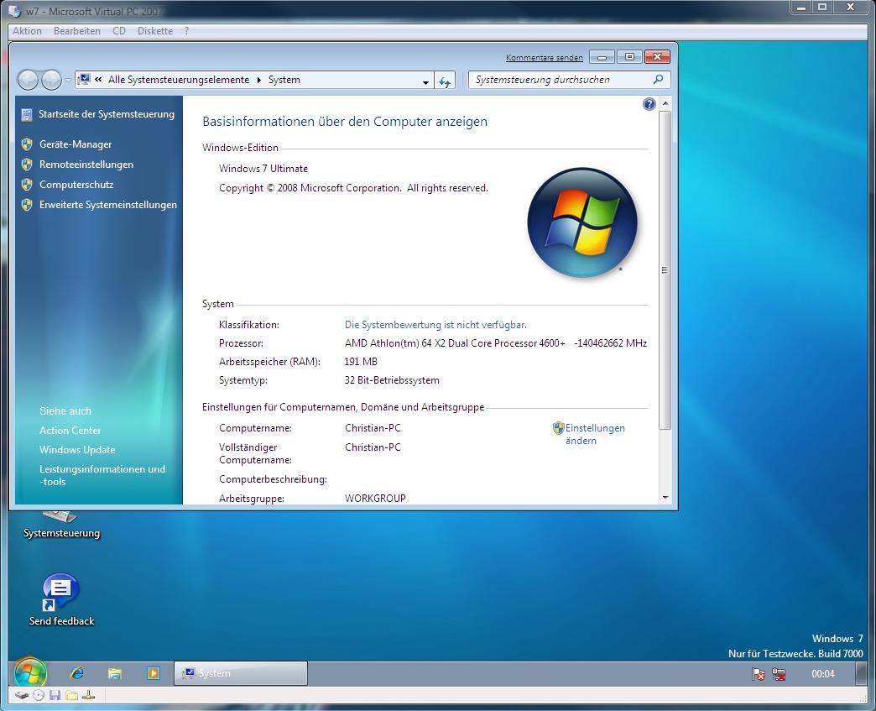
Task: Open Leistungsinformationen und -tools
Action: click(102, 475)
